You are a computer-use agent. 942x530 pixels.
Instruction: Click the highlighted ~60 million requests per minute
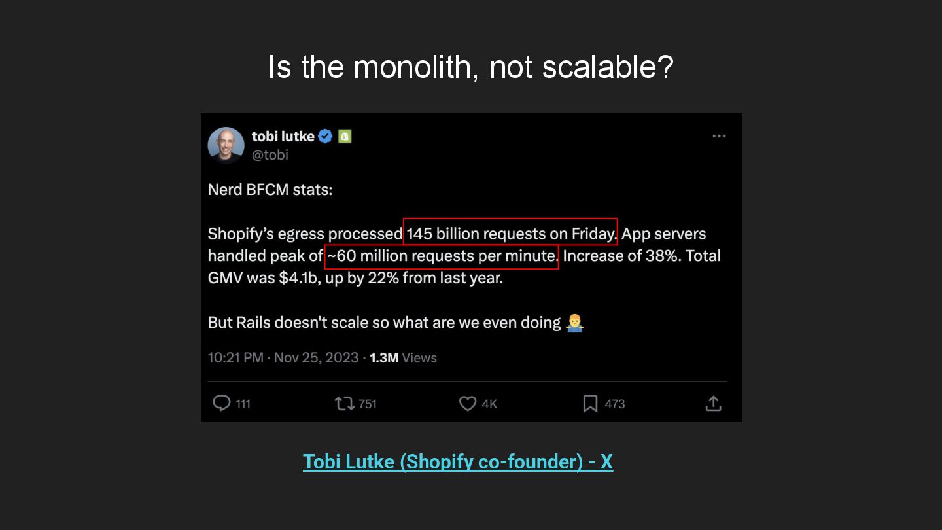[442, 256]
